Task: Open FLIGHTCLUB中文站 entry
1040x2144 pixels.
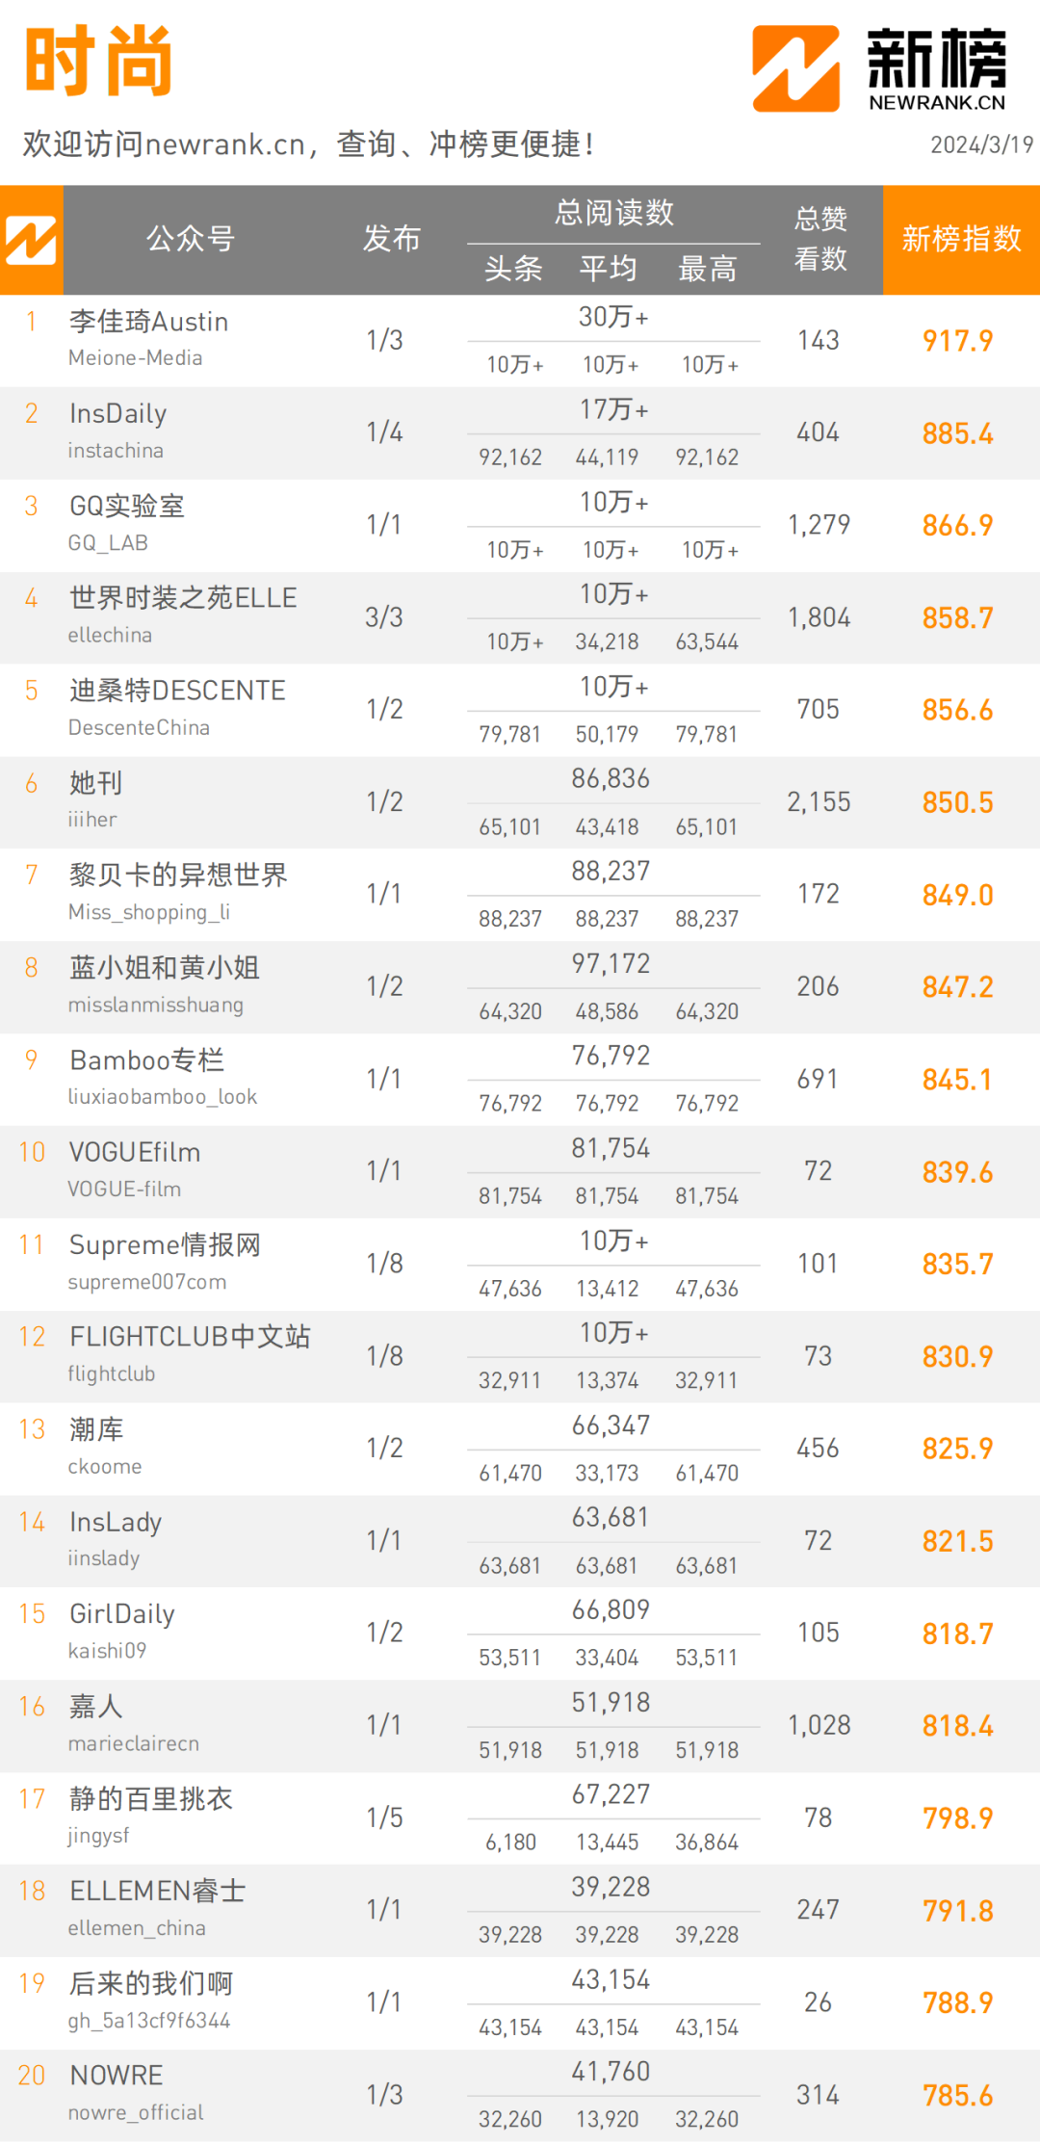Action: (x=190, y=1337)
